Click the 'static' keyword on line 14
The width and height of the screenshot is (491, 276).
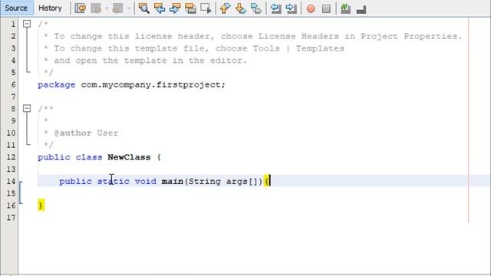113,181
